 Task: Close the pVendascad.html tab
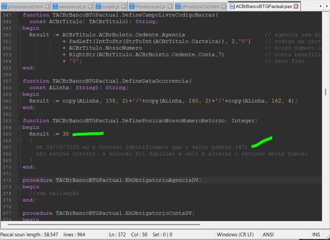(x=47, y=7)
